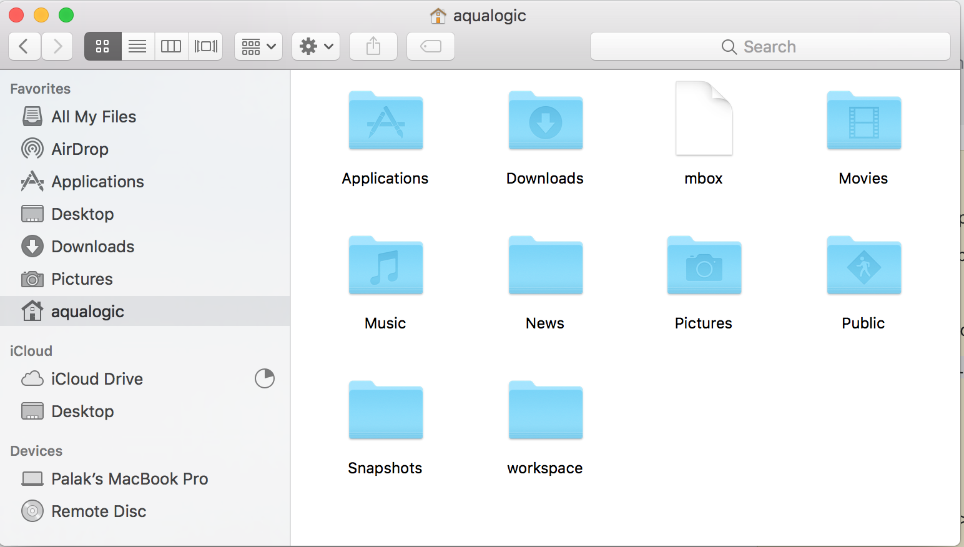Open the item arrangement dropdown
This screenshot has width=964, height=547.
[258, 46]
